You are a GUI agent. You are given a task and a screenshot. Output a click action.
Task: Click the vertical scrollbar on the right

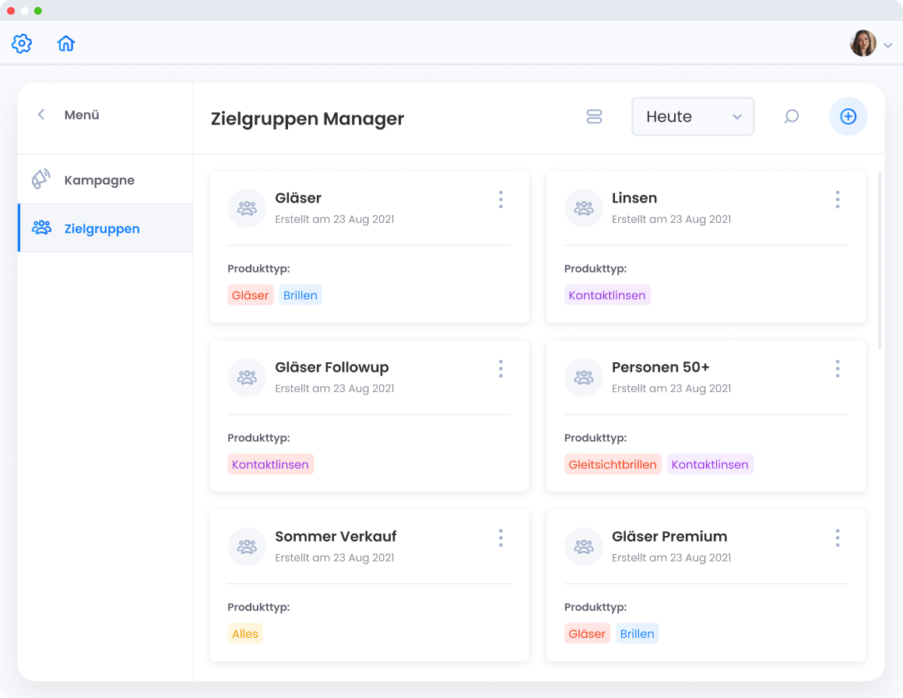(880, 261)
